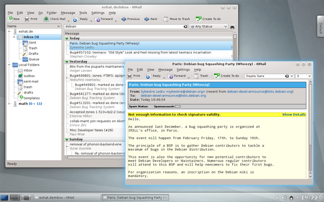Click the New message icon in main KMail toolbar

coord(10,19)
